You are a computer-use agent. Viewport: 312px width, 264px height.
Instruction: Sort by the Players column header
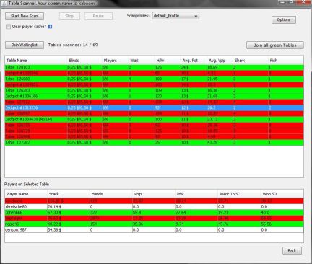pos(115,61)
